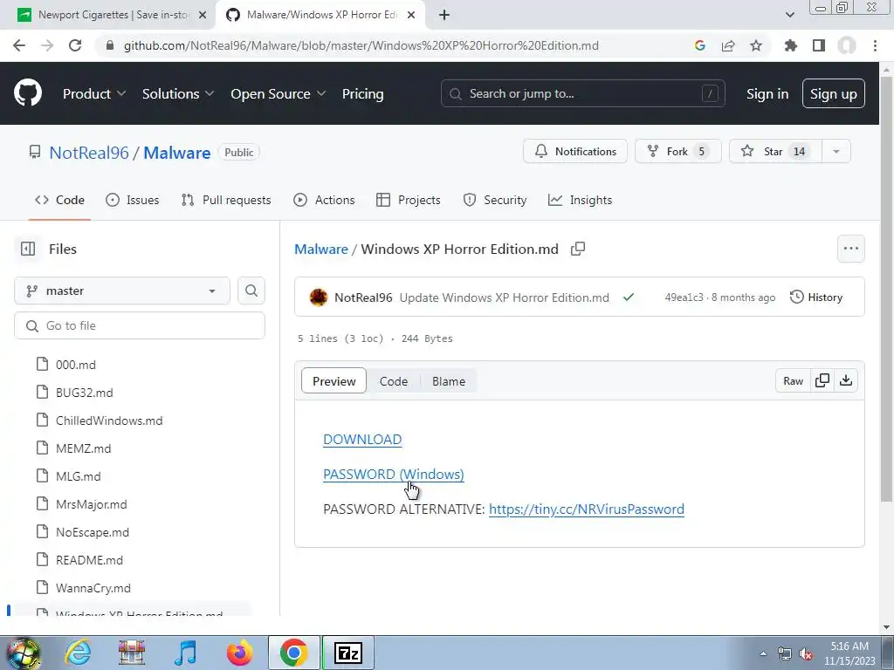The width and height of the screenshot is (894, 670).
Task: Select the Preview view button
Action: tap(334, 381)
